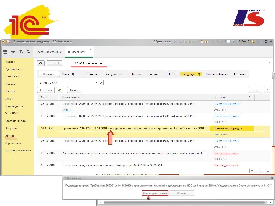Expand the arrow next to info icon
The image size is (275, 206).
(257, 42)
